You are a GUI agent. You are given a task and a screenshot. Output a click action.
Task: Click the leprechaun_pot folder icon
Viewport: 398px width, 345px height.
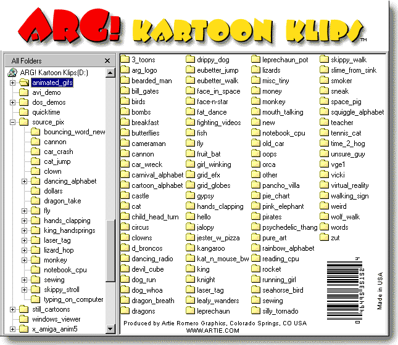[255, 60]
